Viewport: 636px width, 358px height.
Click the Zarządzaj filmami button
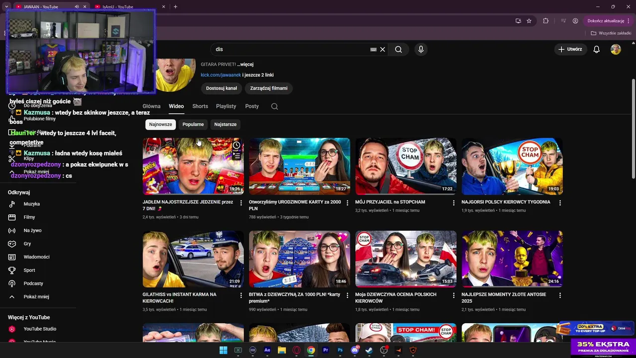[269, 88]
